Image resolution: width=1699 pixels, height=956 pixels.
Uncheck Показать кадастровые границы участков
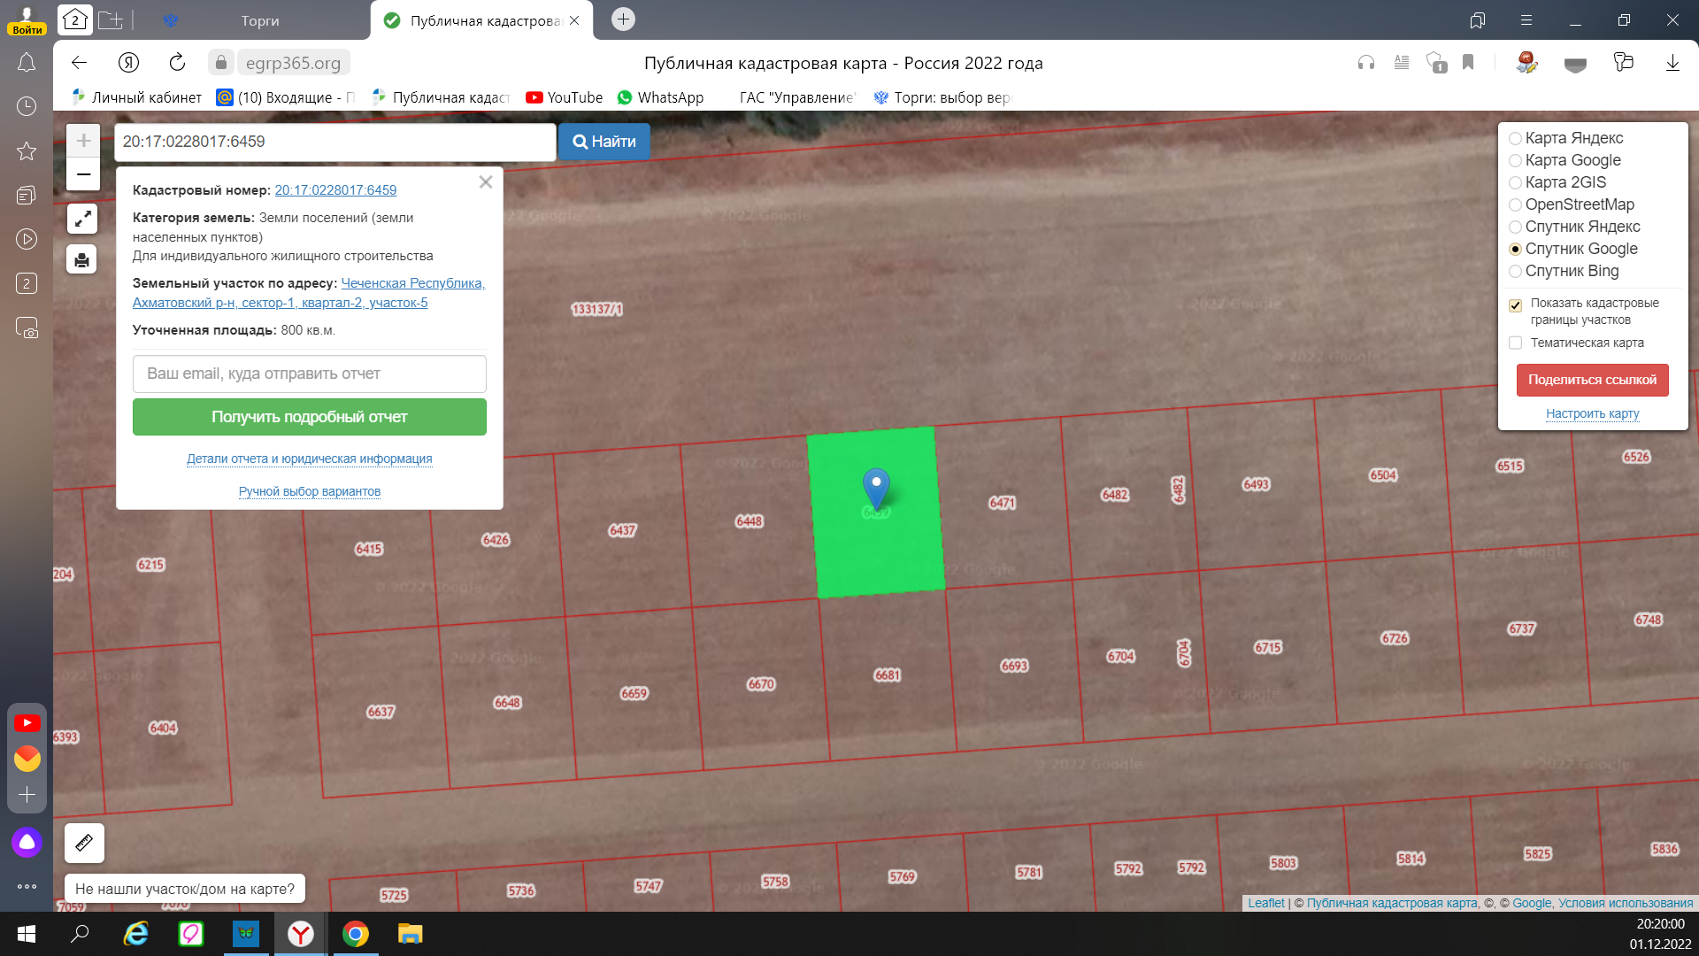(x=1515, y=305)
